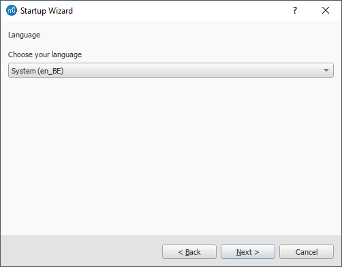Click the empty wizard page area
The image size is (342, 267).
pos(171,157)
